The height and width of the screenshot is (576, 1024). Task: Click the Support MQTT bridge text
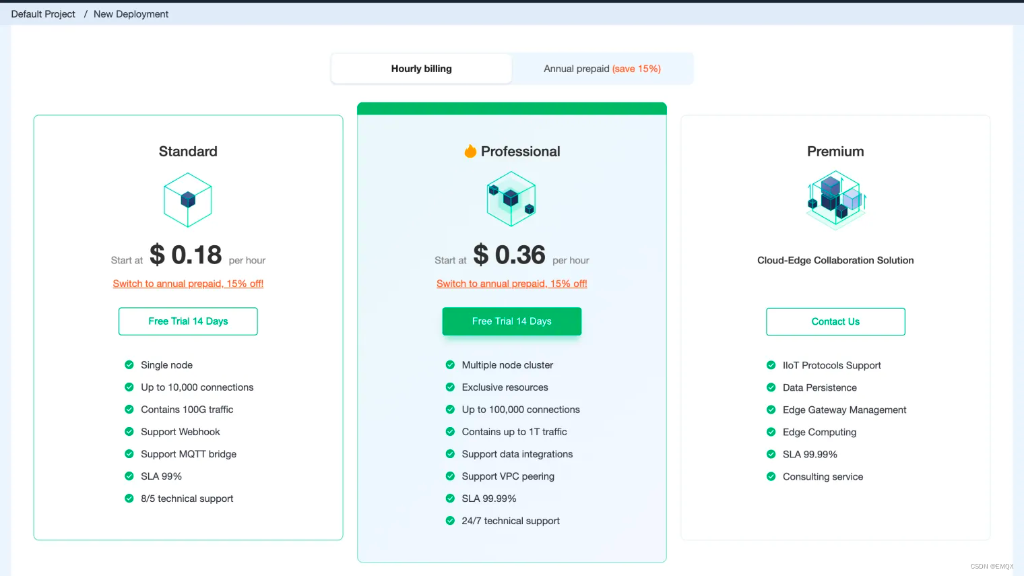click(189, 454)
